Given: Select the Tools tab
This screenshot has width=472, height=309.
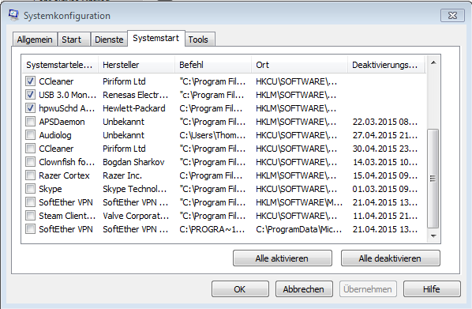Looking at the screenshot, I should tap(198, 40).
